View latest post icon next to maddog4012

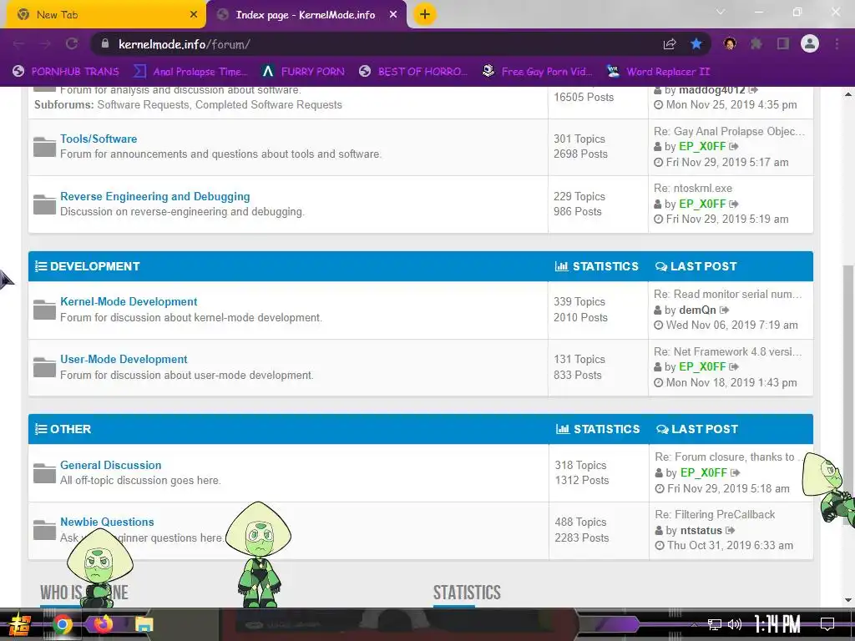tap(753, 90)
